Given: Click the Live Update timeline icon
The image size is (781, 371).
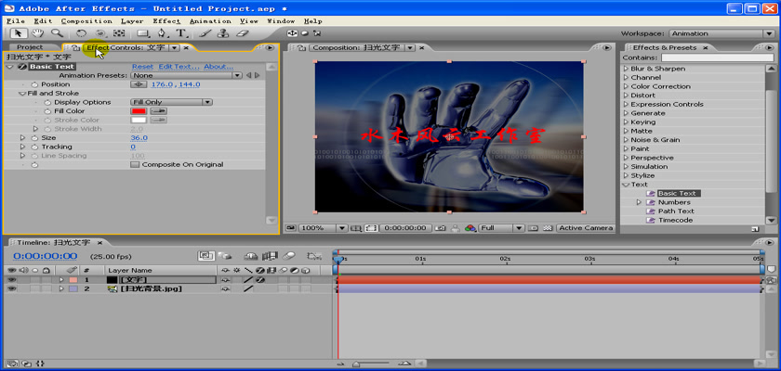Looking at the screenshot, I should (205, 256).
